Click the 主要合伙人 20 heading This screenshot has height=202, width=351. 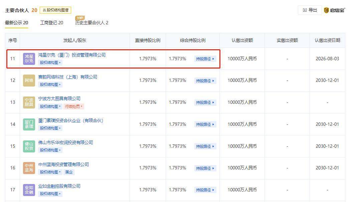point(21,10)
